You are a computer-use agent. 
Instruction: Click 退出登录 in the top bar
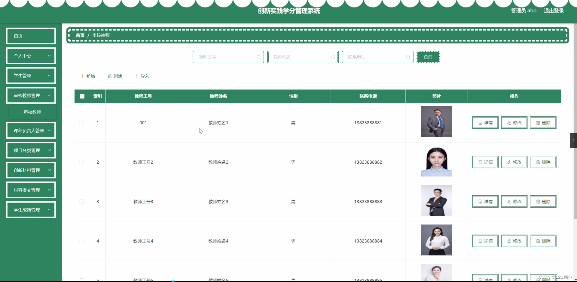coord(554,10)
